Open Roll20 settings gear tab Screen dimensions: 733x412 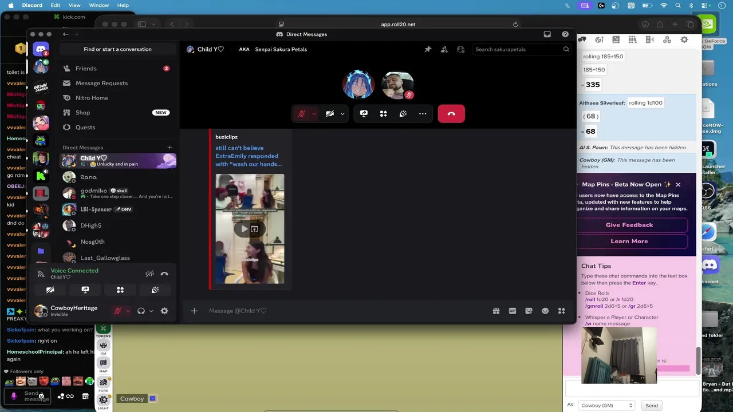684,40
